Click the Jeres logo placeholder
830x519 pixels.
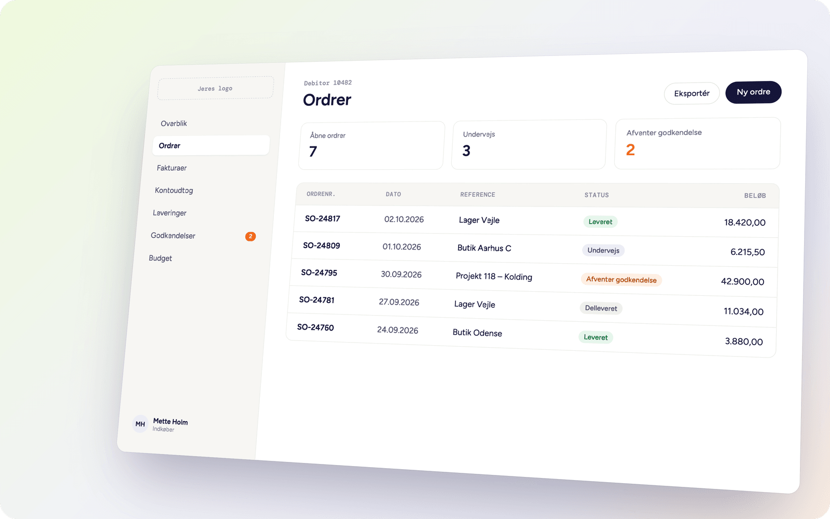(215, 88)
